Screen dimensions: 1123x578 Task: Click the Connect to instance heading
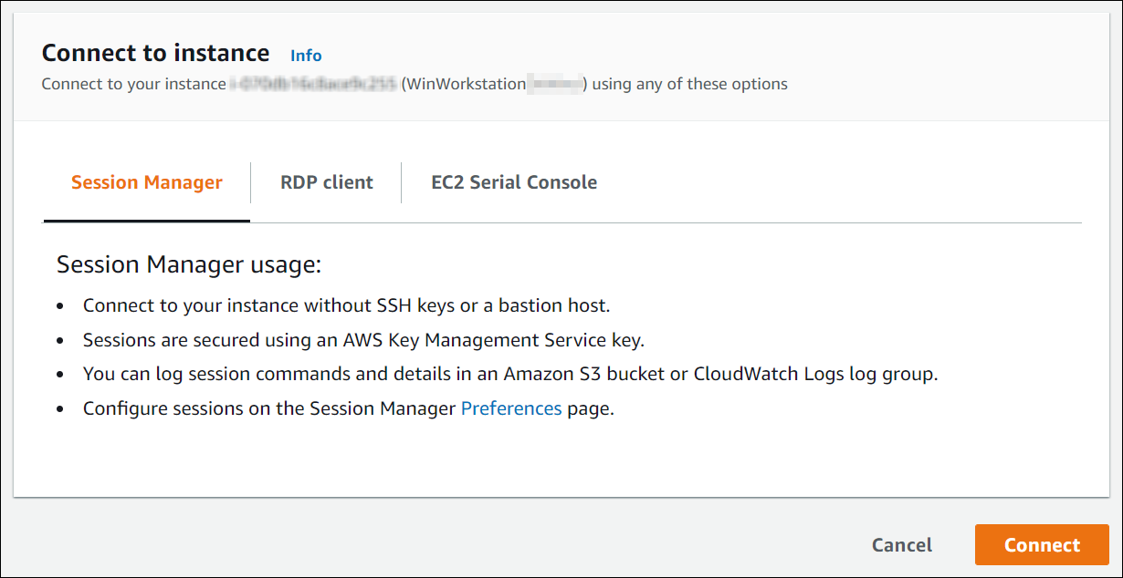click(x=156, y=53)
